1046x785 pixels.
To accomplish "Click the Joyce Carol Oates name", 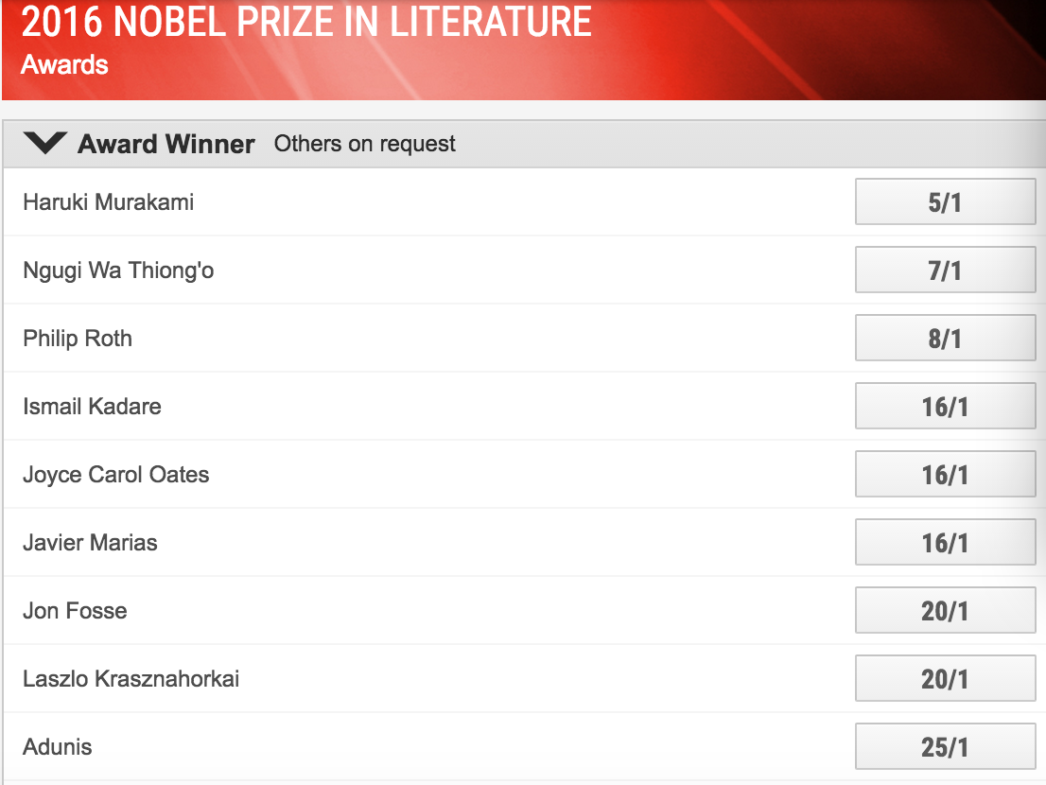I will (x=116, y=475).
